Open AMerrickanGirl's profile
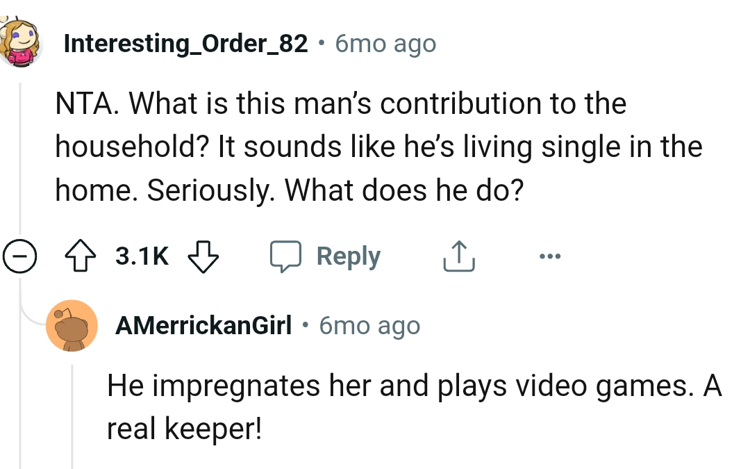The image size is (750, 469). click(x=202, y=324)
